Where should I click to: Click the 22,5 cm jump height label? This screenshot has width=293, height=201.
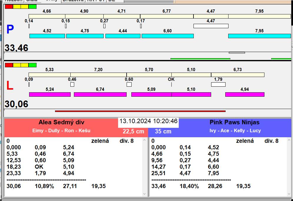133,131
